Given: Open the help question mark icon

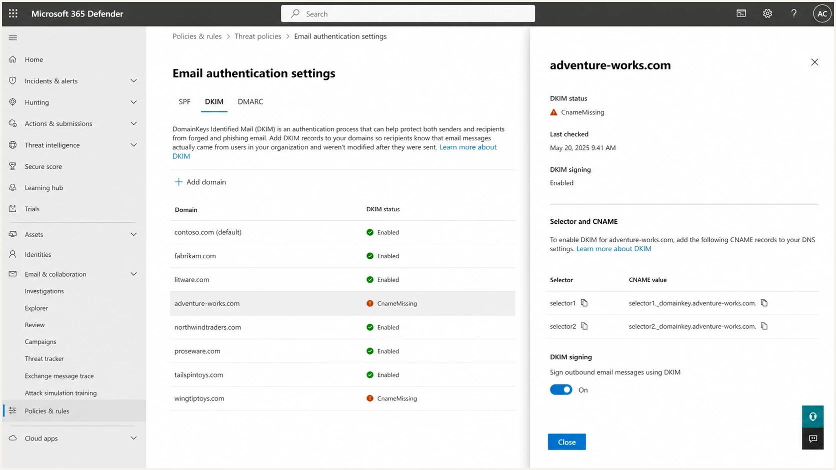Looking at the screenshot, I should point(793,13).
